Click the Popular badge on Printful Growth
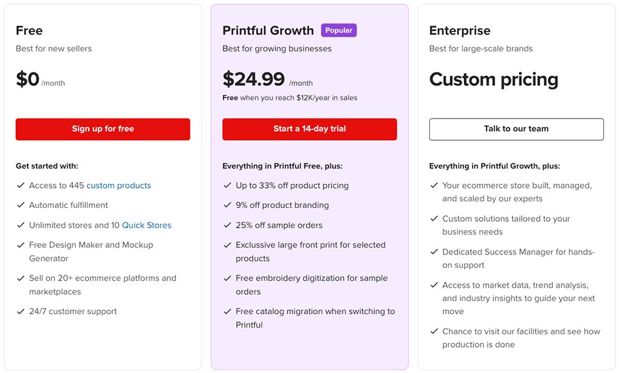 point(339,30)
